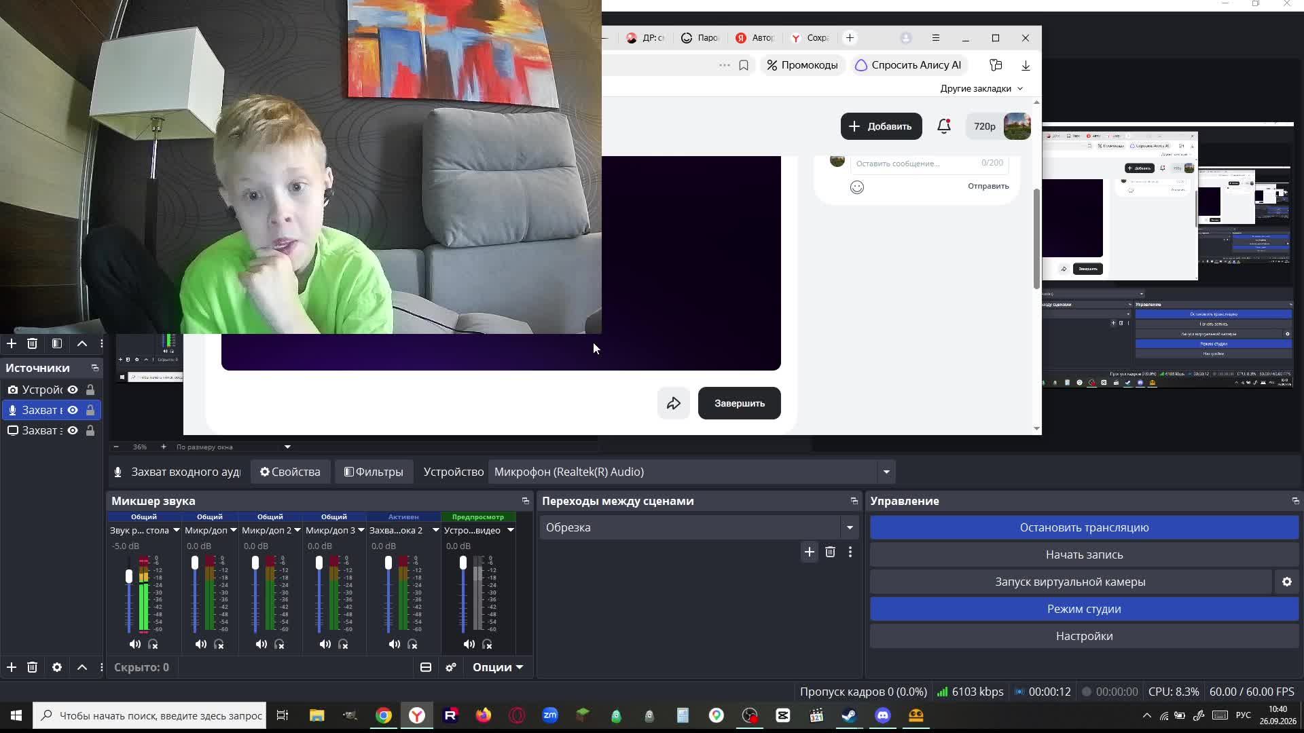This screenshot has width=1304, height=733.
Task: Click the Оставить сообщение chat input
Action: coord(929,164)
